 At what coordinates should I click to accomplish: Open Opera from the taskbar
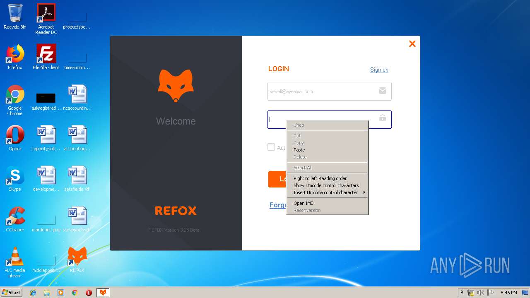[89, 293]
